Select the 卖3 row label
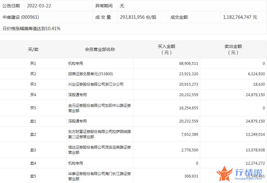The height and width of the screenshot is (183, 267). (33, 150)
